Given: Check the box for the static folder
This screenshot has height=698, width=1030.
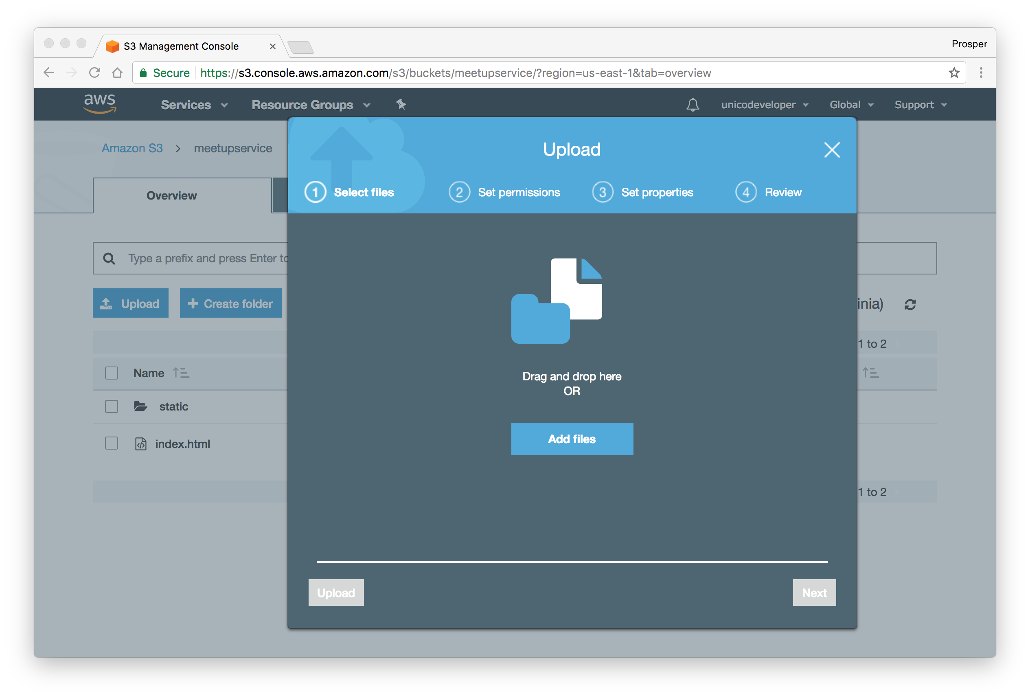Looking at the screenshot, I should (112, 406).
